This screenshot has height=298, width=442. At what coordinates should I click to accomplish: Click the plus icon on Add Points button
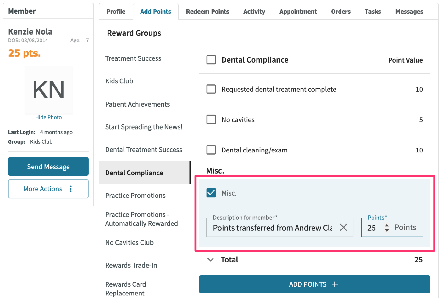point(335,284)
